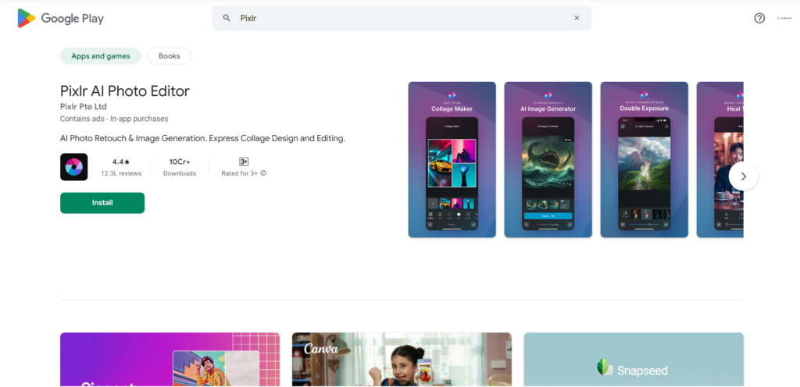The image size is (800, 387).
Task: Open the Collage Maker screenshot
Action: pos(452,160)
